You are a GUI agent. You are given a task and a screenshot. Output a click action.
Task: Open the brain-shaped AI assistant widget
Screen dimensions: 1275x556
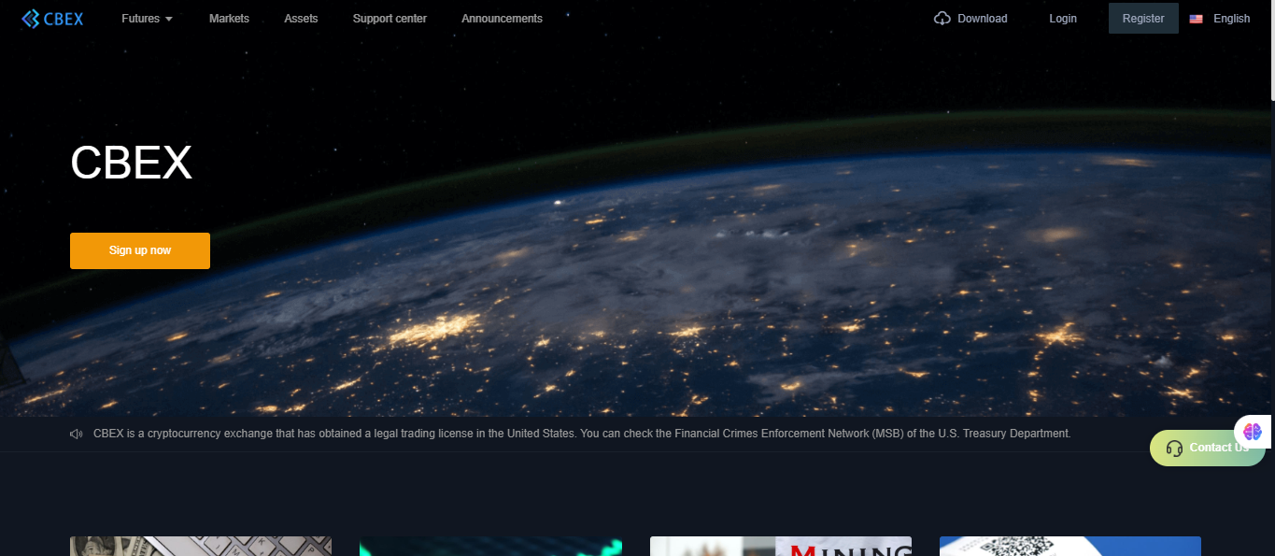coord(1252,432)
